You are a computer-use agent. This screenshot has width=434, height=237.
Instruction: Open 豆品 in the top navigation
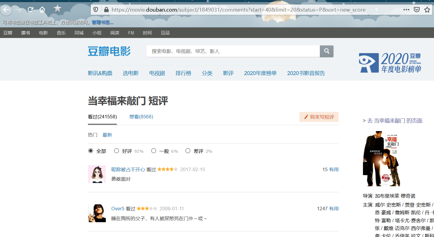point(165,33)
